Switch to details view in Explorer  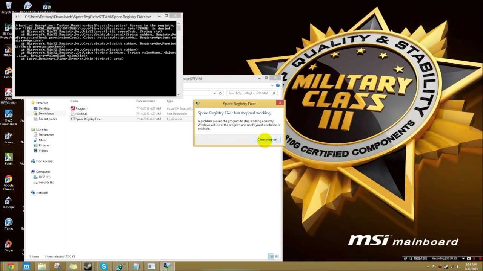[x=271, y=256]
